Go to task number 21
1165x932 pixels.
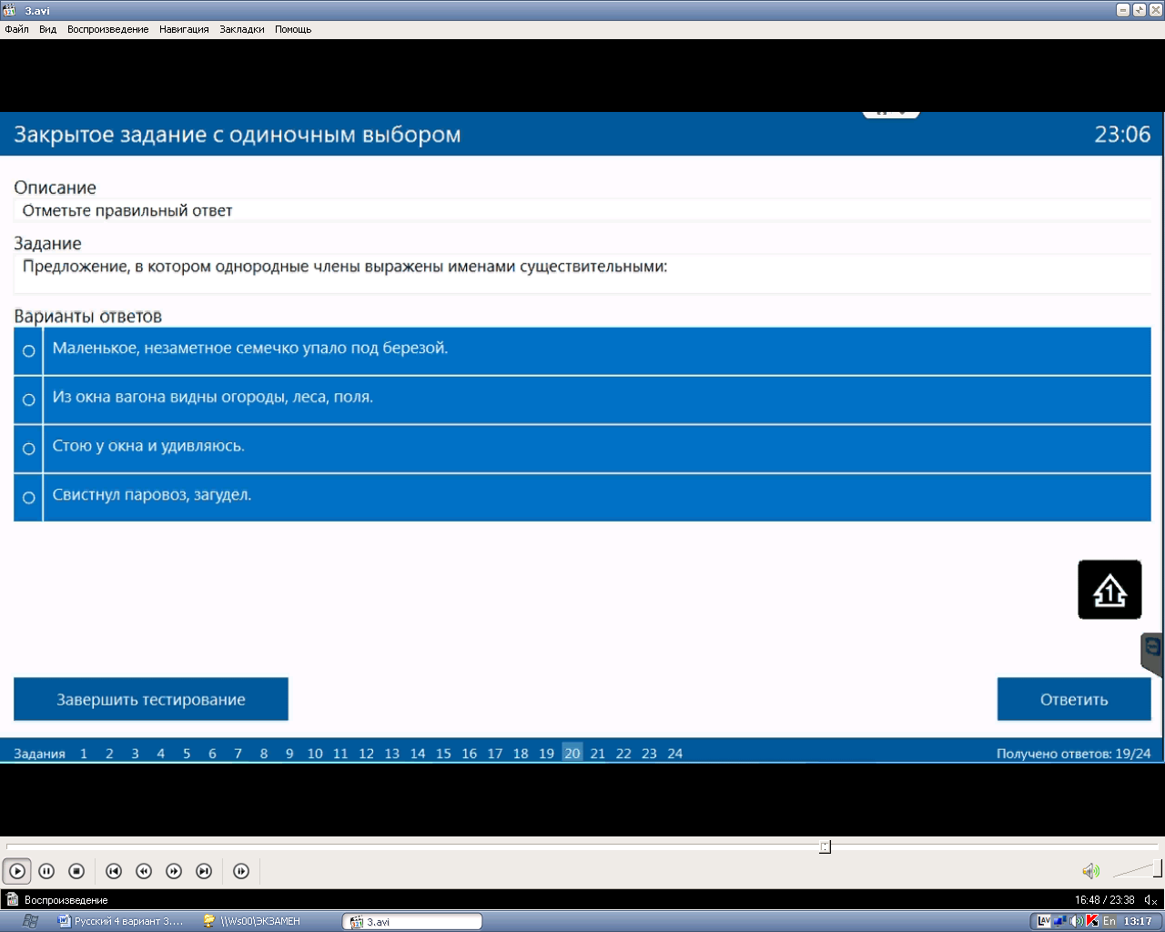[598, 754]
